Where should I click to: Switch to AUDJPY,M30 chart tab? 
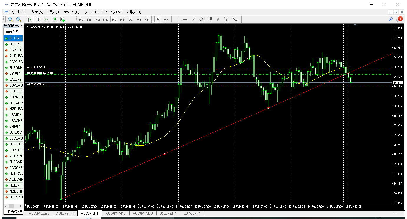(x=143, y=213)
